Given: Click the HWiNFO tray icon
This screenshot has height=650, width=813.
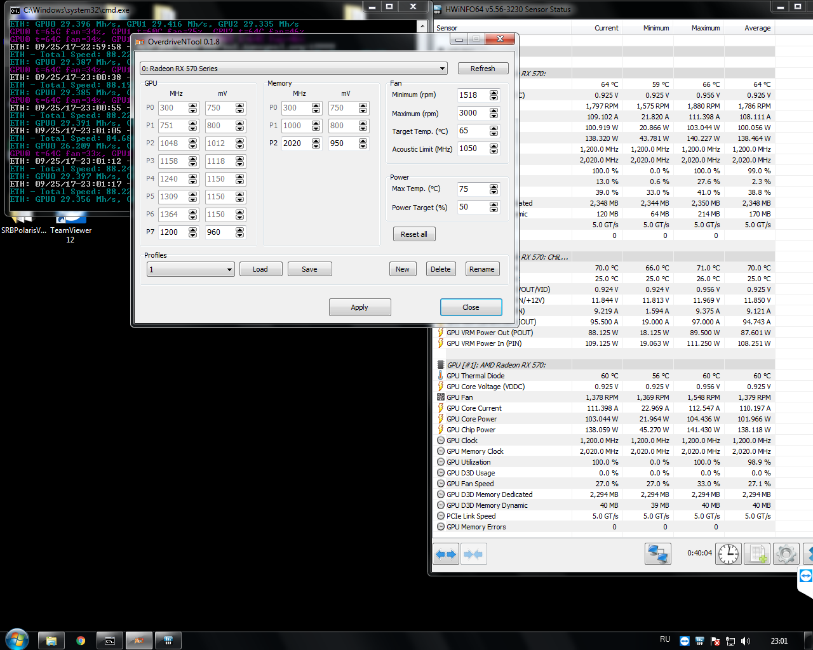Looking at the screenshot, I should tap(699, 641).
